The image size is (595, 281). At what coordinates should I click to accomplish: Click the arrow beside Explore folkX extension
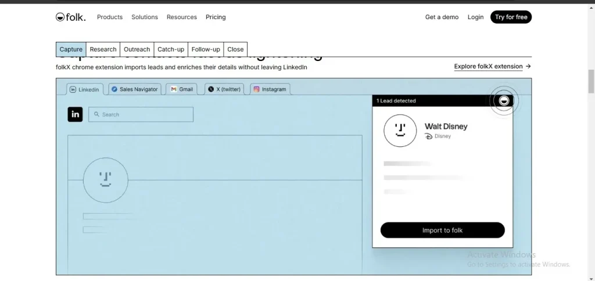(x=528, y=66)
